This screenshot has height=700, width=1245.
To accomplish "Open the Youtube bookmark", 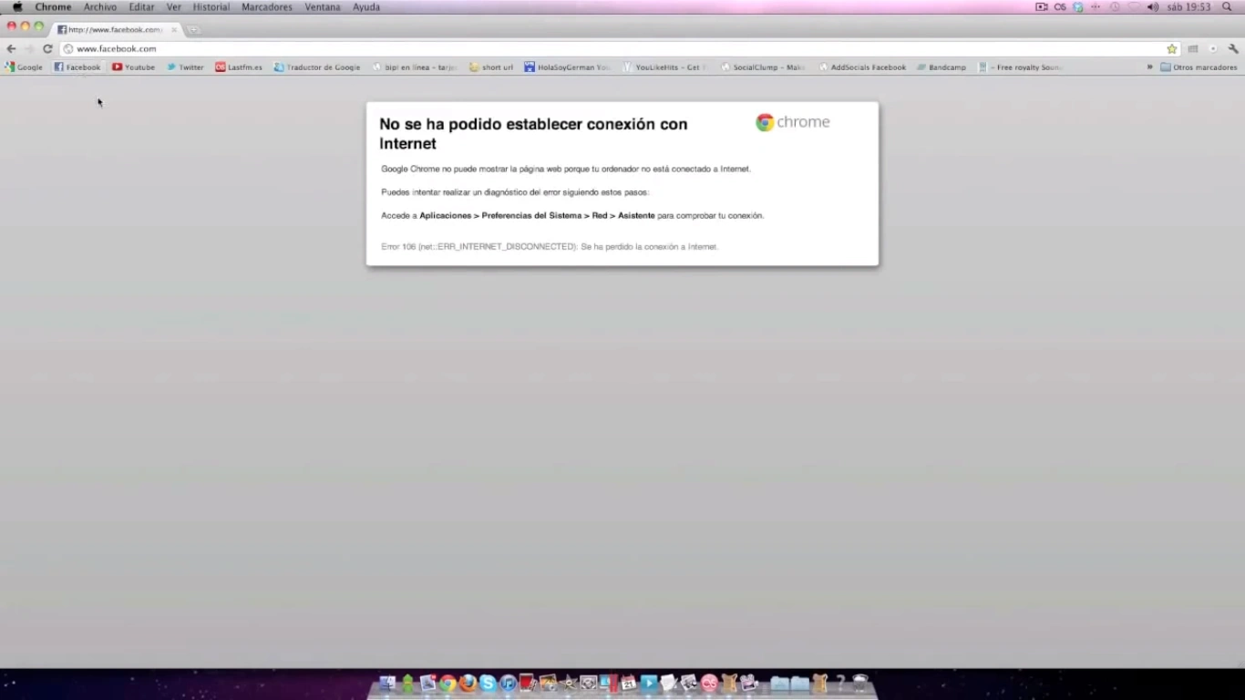I will pos(133,67).
